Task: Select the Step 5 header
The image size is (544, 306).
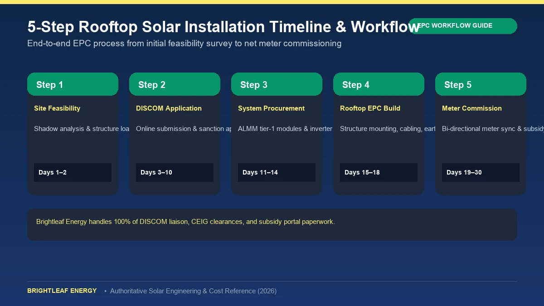Action: (481, 84)
